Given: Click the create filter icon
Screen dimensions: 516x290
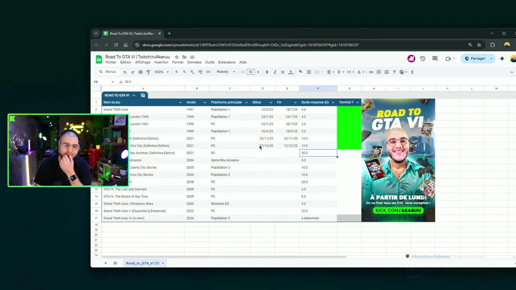Looking at the screenshot, I should (x=394, y=72).
